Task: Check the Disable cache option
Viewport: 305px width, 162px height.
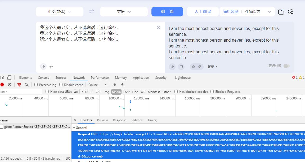Action: pyautogui.click(x=61, y=85)
